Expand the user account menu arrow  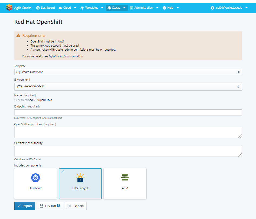[247, 8]
